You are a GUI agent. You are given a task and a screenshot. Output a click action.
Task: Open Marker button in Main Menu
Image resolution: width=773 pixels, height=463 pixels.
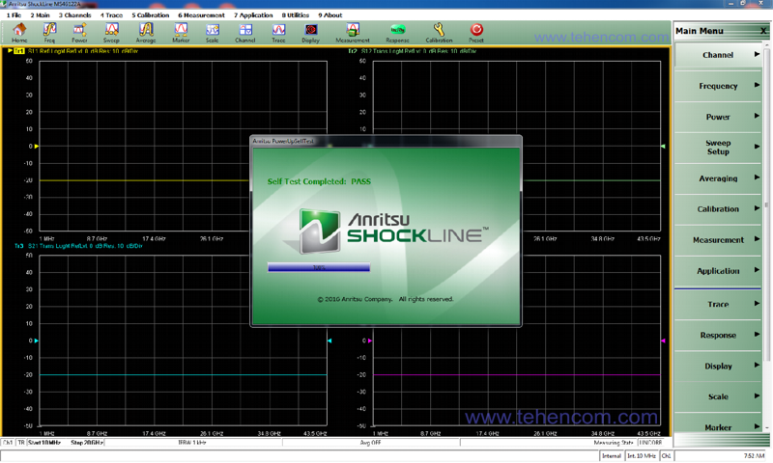[x=718, y=425]
